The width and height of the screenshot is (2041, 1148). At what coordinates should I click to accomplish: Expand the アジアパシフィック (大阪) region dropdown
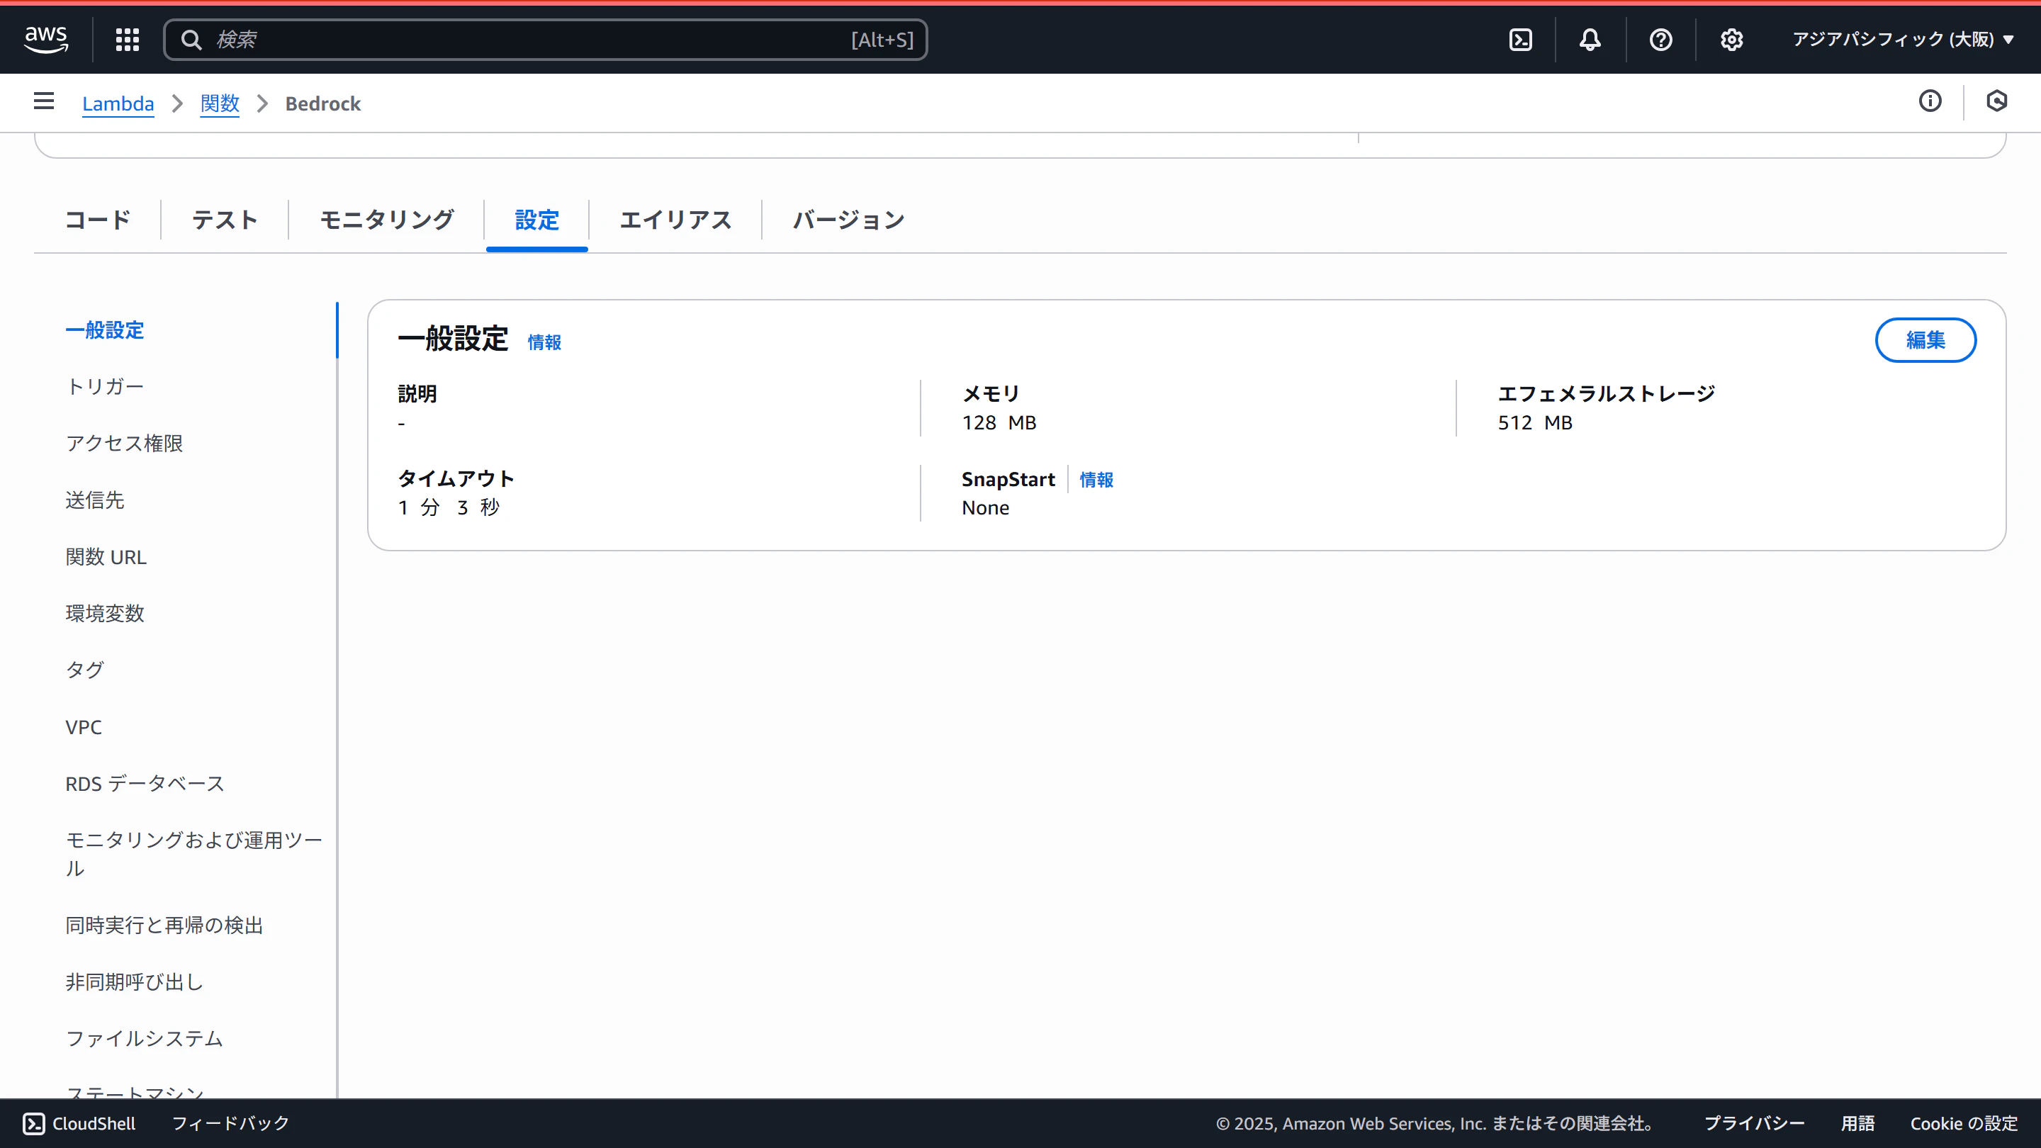[1902, 40]
